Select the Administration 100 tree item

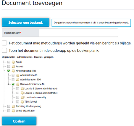[x=30, y=80]
